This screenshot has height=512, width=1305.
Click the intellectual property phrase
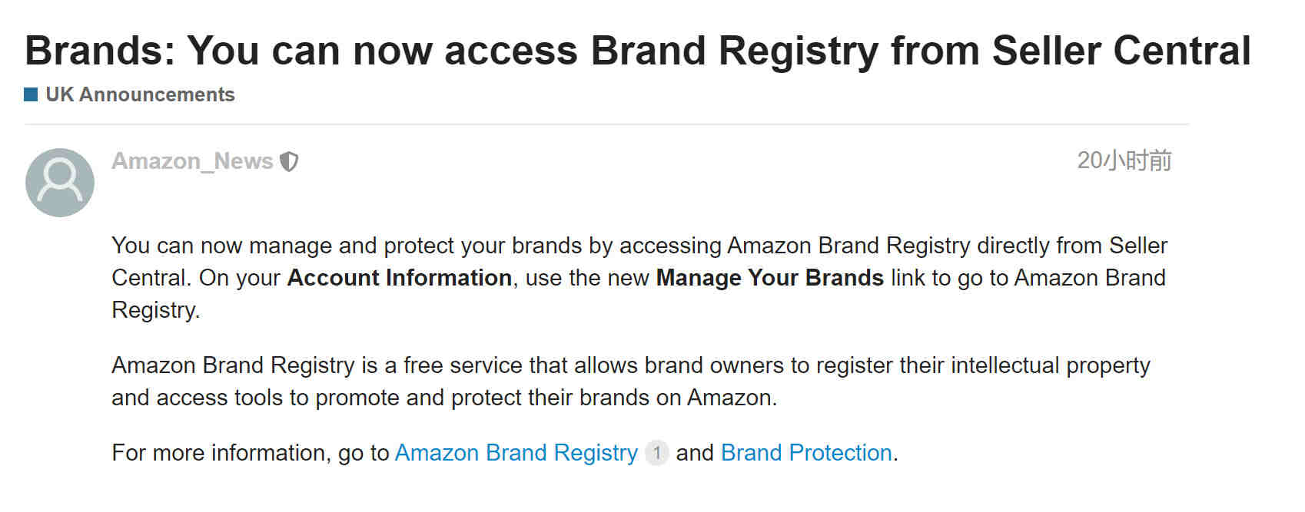[1051, 365]
